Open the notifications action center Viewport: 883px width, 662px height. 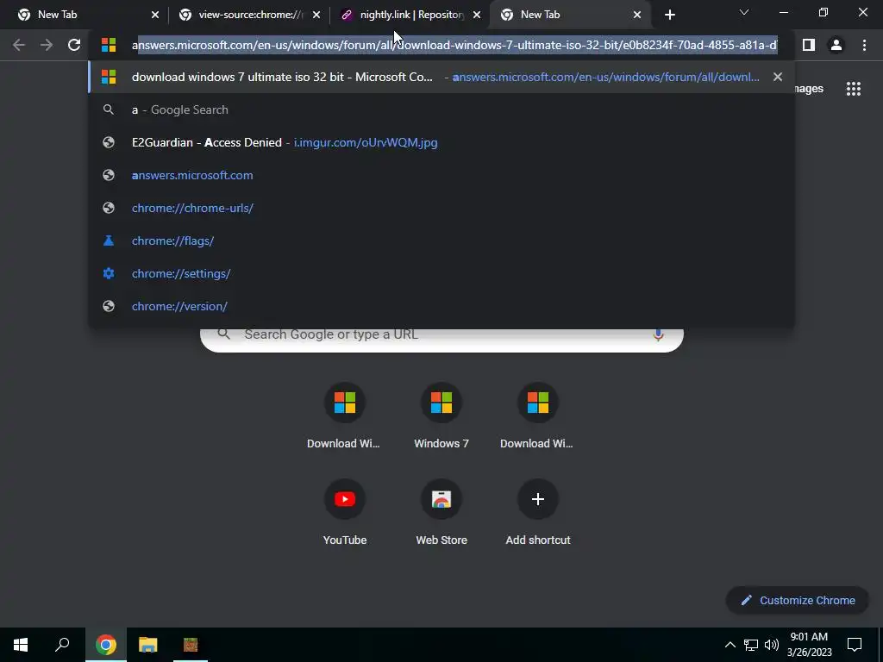pyautogui.click(x=855, y=645)
